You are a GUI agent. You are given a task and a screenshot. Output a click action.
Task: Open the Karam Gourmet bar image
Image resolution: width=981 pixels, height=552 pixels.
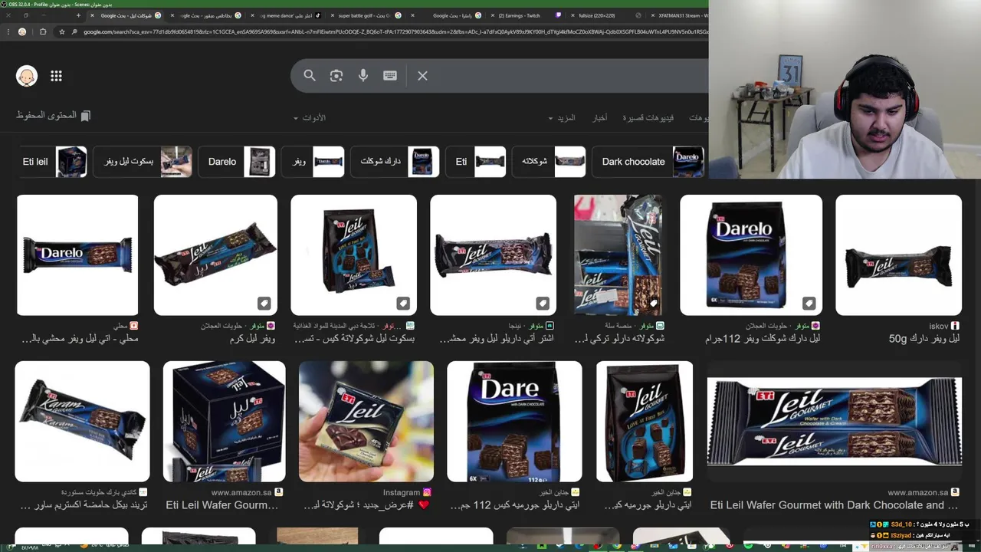82,422
